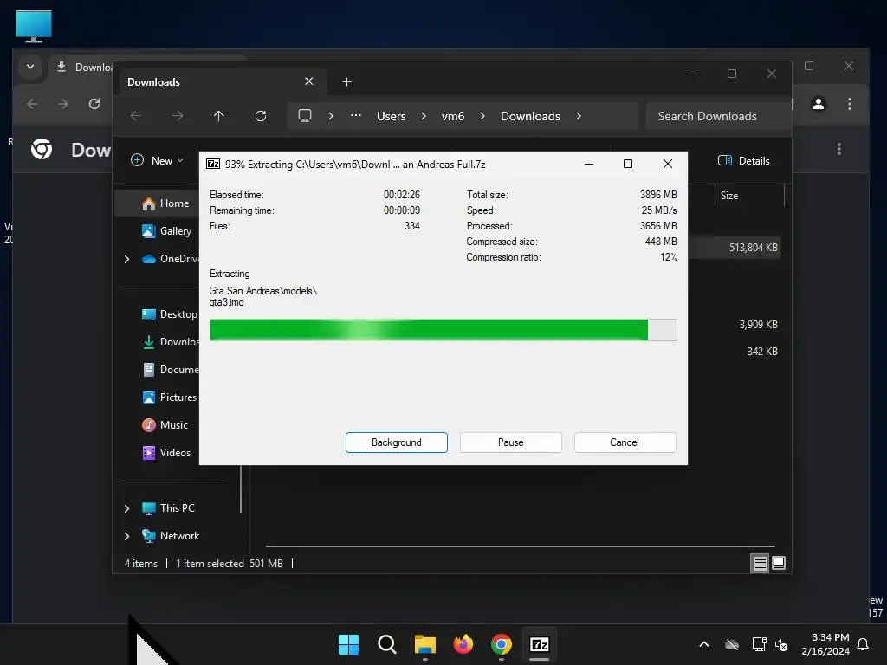Expand chevron after Downloads breadcrumb
The width and height of the screenshot is (887, 665).
click(579, 116)
